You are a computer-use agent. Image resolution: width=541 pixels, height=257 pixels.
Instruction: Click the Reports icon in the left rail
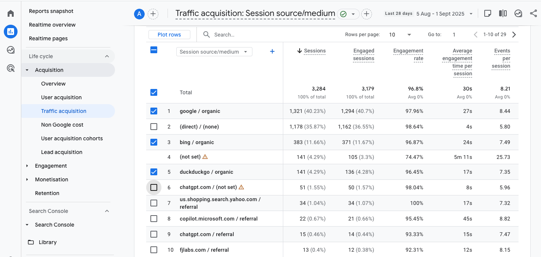[11, 31]
